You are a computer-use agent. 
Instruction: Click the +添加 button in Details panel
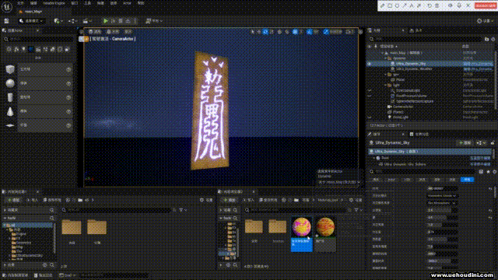[465, 143]
